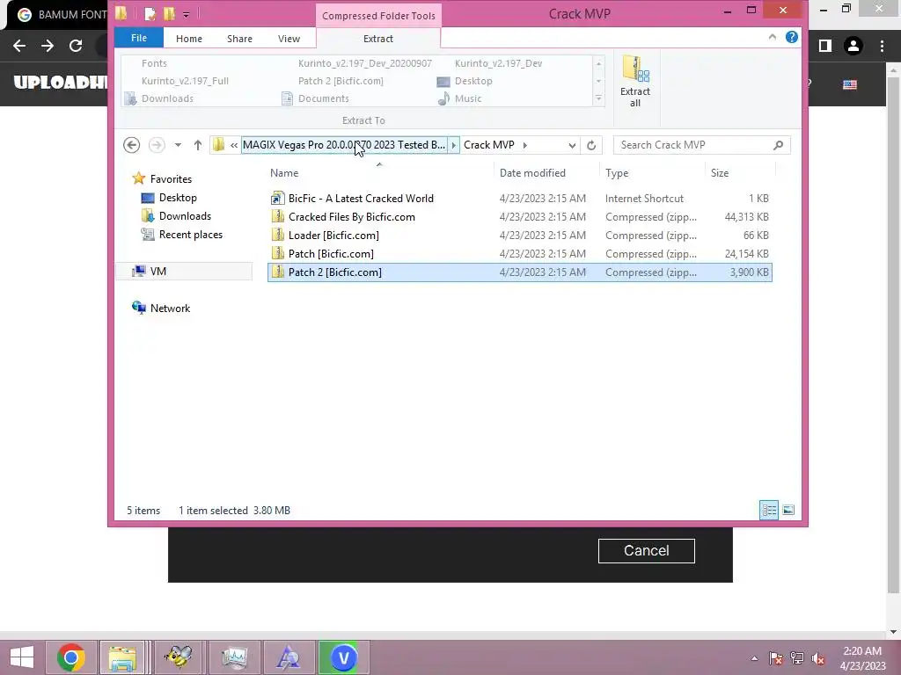Choose Kurinto_v2.197_Dev_20200907 extract destination
This screenshot has width=901, height=675.
(365, 63)
